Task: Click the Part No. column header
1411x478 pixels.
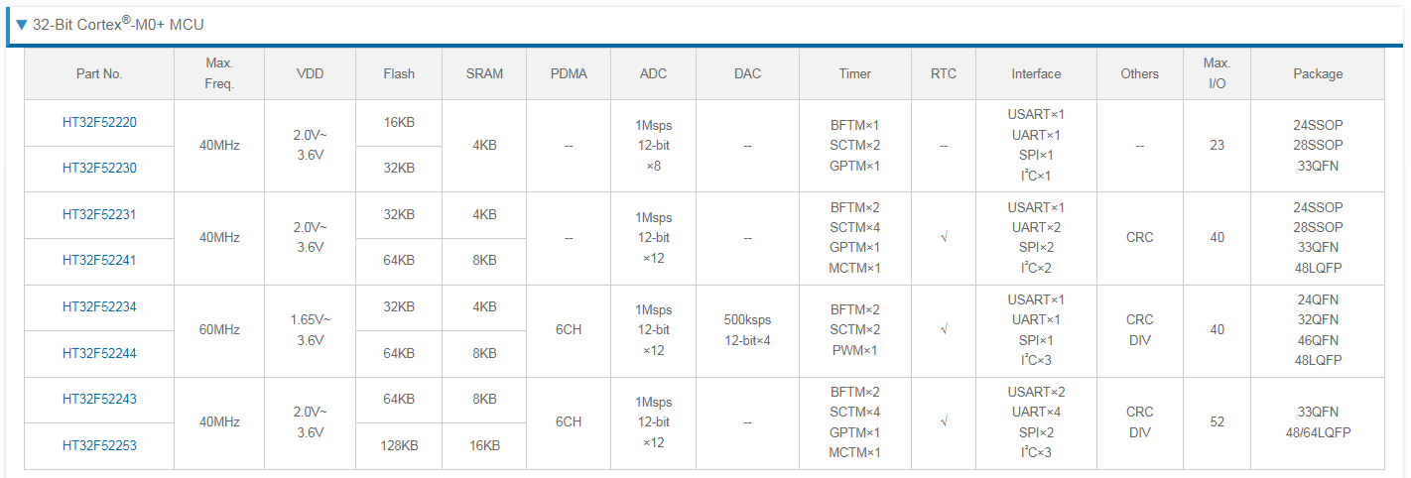Action: click(x=99, y=73)
